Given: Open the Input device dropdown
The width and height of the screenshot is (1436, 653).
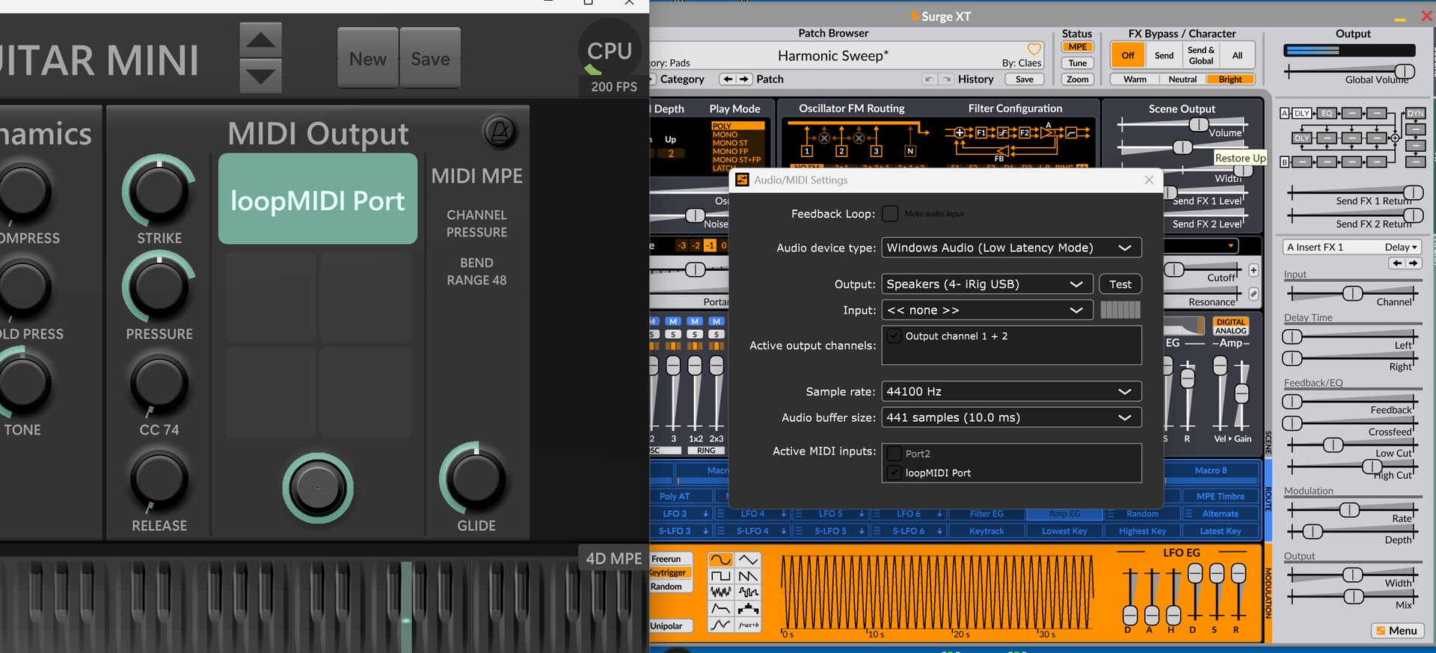Looking at the screenshot, I should click(x=987, y=310).
